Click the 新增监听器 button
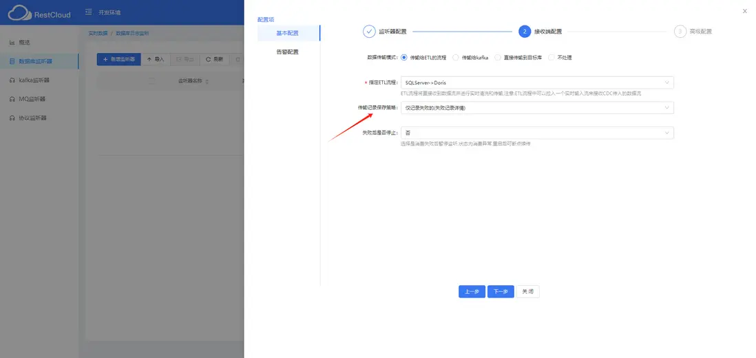The height and width of the screenshot is (358, 756). pos(118,59)
